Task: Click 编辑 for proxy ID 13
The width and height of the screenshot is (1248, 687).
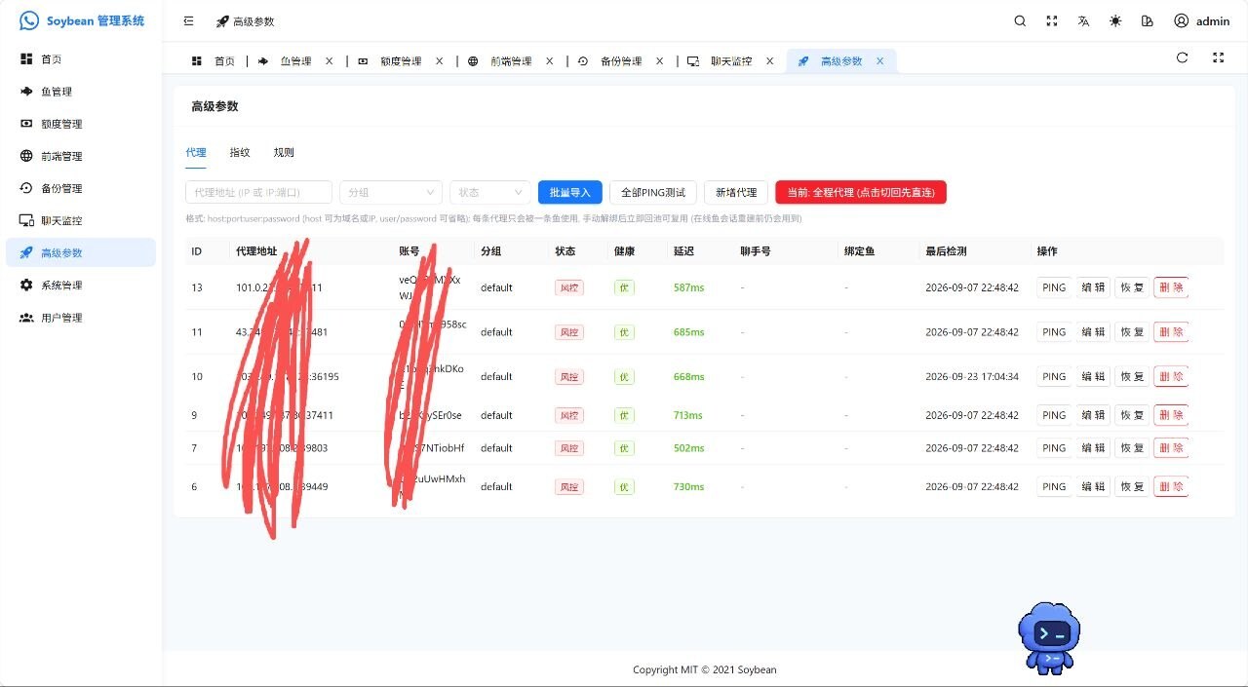Action: (1093, 287)
